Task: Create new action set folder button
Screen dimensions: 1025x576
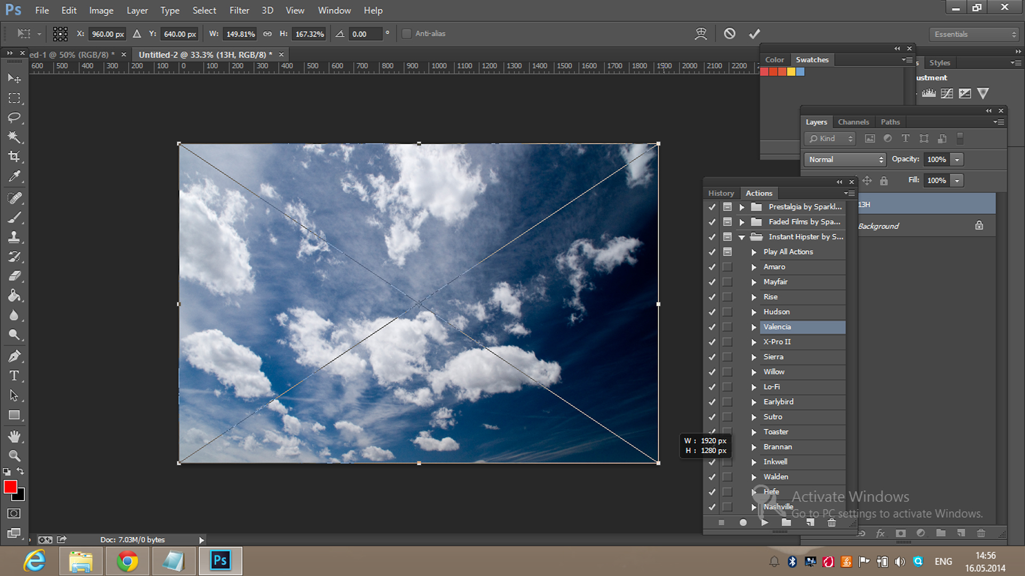Action: point(786,523)
